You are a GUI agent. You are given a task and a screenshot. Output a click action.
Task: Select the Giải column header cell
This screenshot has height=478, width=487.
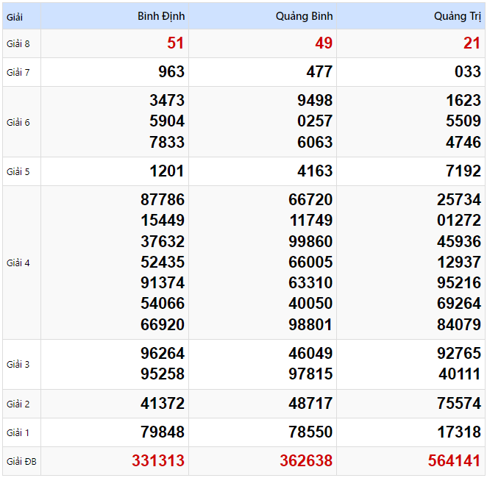pyautogui.click(x=15, y=16)
